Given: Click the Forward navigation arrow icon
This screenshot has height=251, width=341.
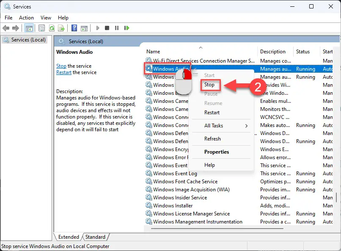Looking at the screenshot, I should (x=15, y=28).
